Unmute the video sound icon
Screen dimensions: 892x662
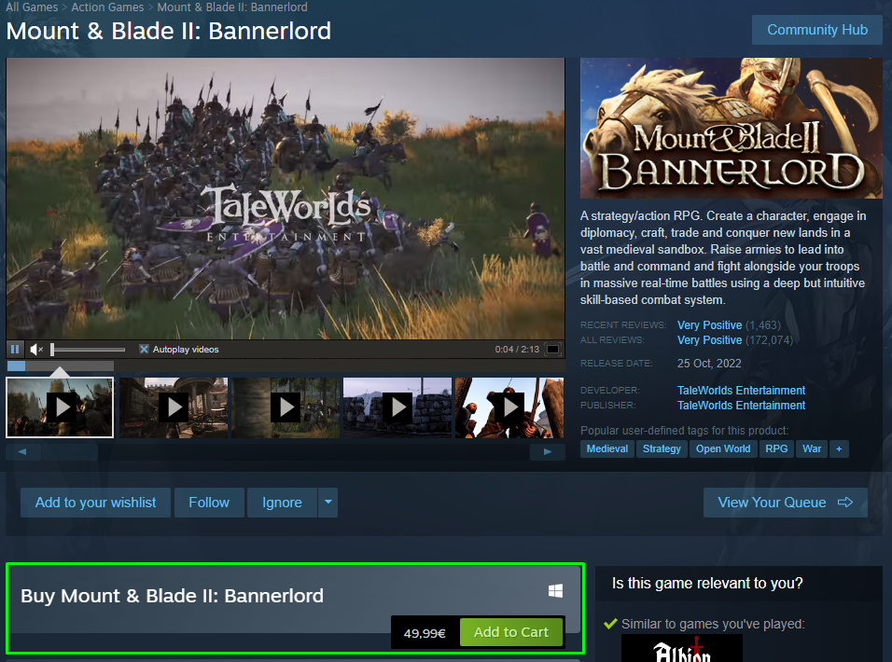[36, 349]
